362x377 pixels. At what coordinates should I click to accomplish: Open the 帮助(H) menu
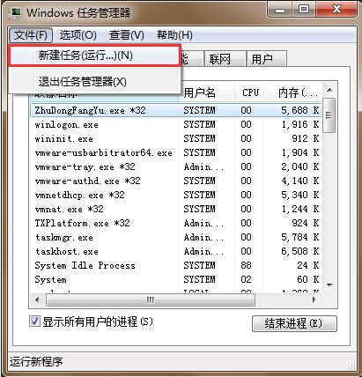pos(174,35)
